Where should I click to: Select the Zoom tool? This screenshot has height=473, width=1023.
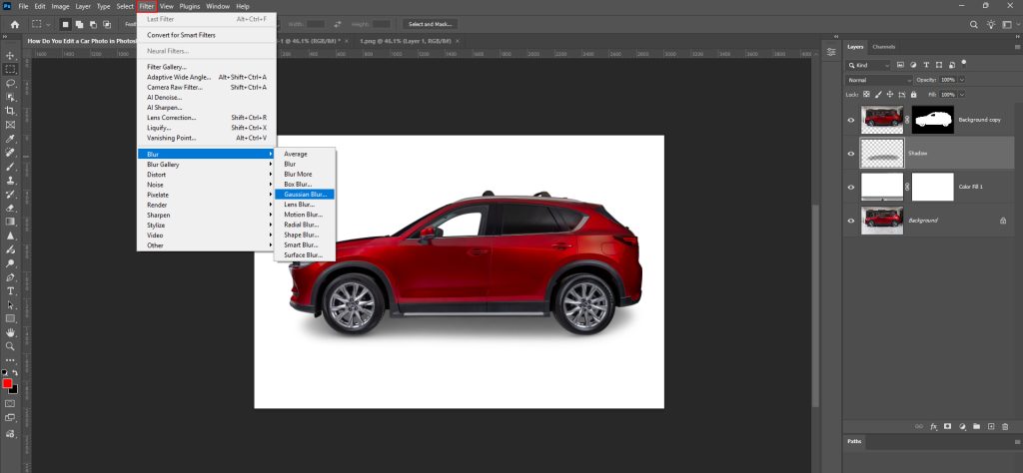[x=10, y=346]
